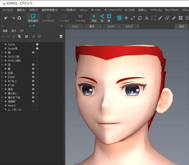189x165 pixels.
Task: Hide the 後頭部 node via eye icon
Action: click(33, 101)
